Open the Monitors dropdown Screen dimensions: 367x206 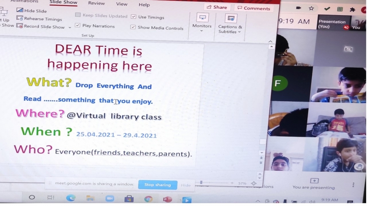[x=202, y=22]
